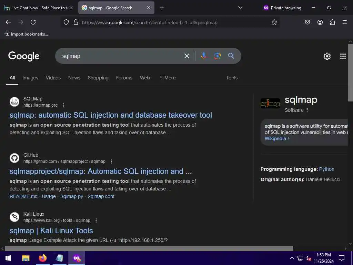Open options for the Kali Linux result
This screenshot has height=265, width=353.
96,220
